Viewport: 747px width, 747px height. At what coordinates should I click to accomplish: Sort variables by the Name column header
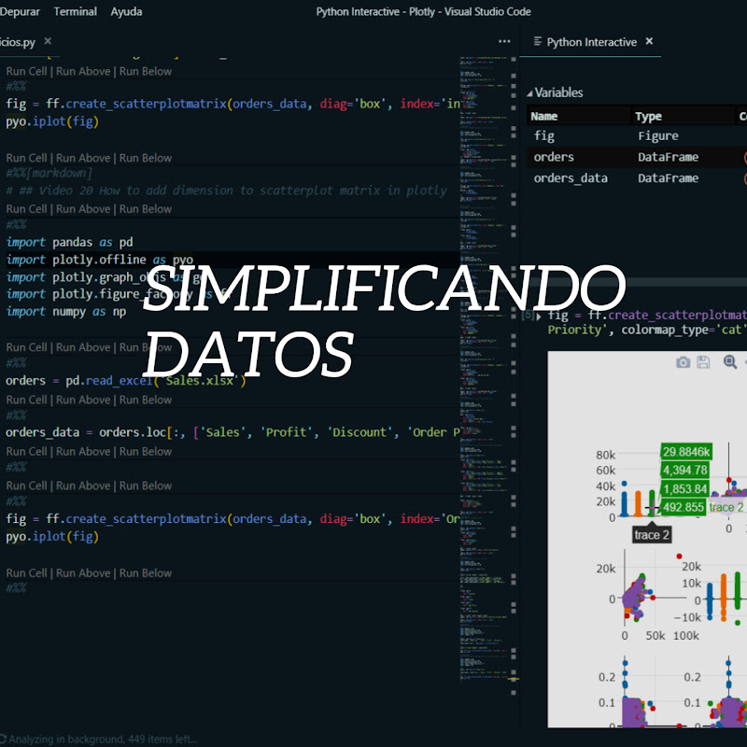click(x=543, y=117)
